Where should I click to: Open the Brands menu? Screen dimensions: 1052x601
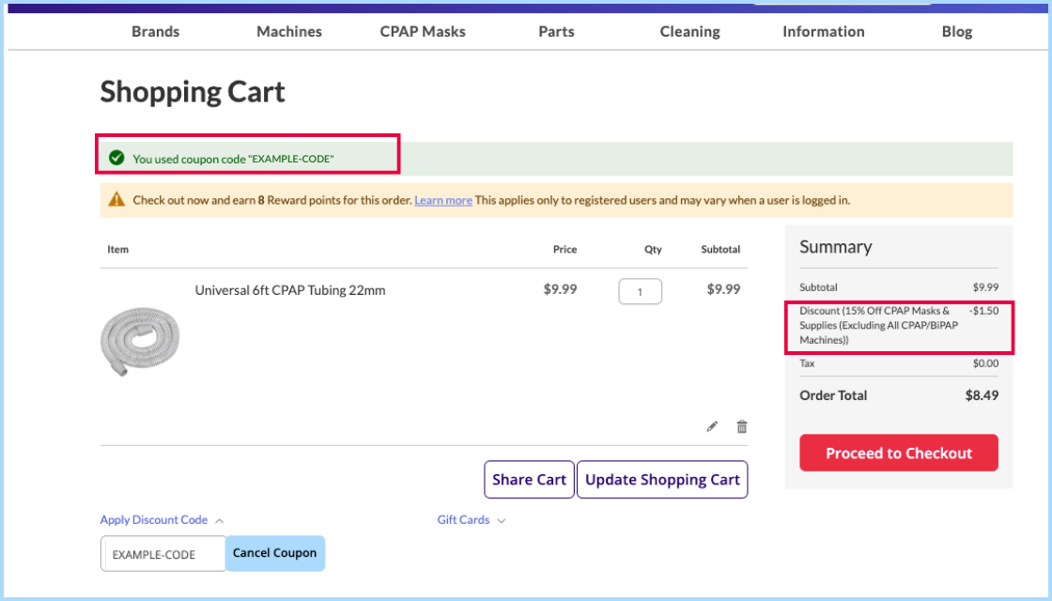[155, 31]
